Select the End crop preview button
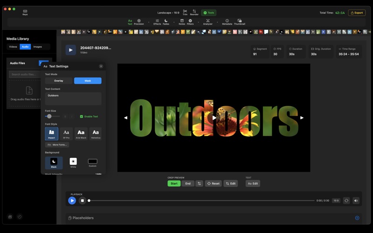Image resolution: width=373 pixels, height=233 pixels. point(188,184)
